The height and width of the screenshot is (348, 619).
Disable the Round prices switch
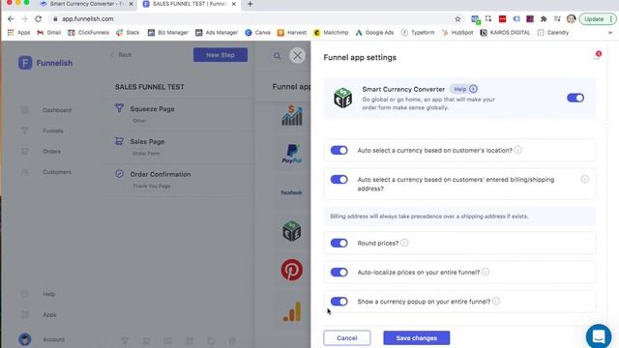(x=339, y=243)
